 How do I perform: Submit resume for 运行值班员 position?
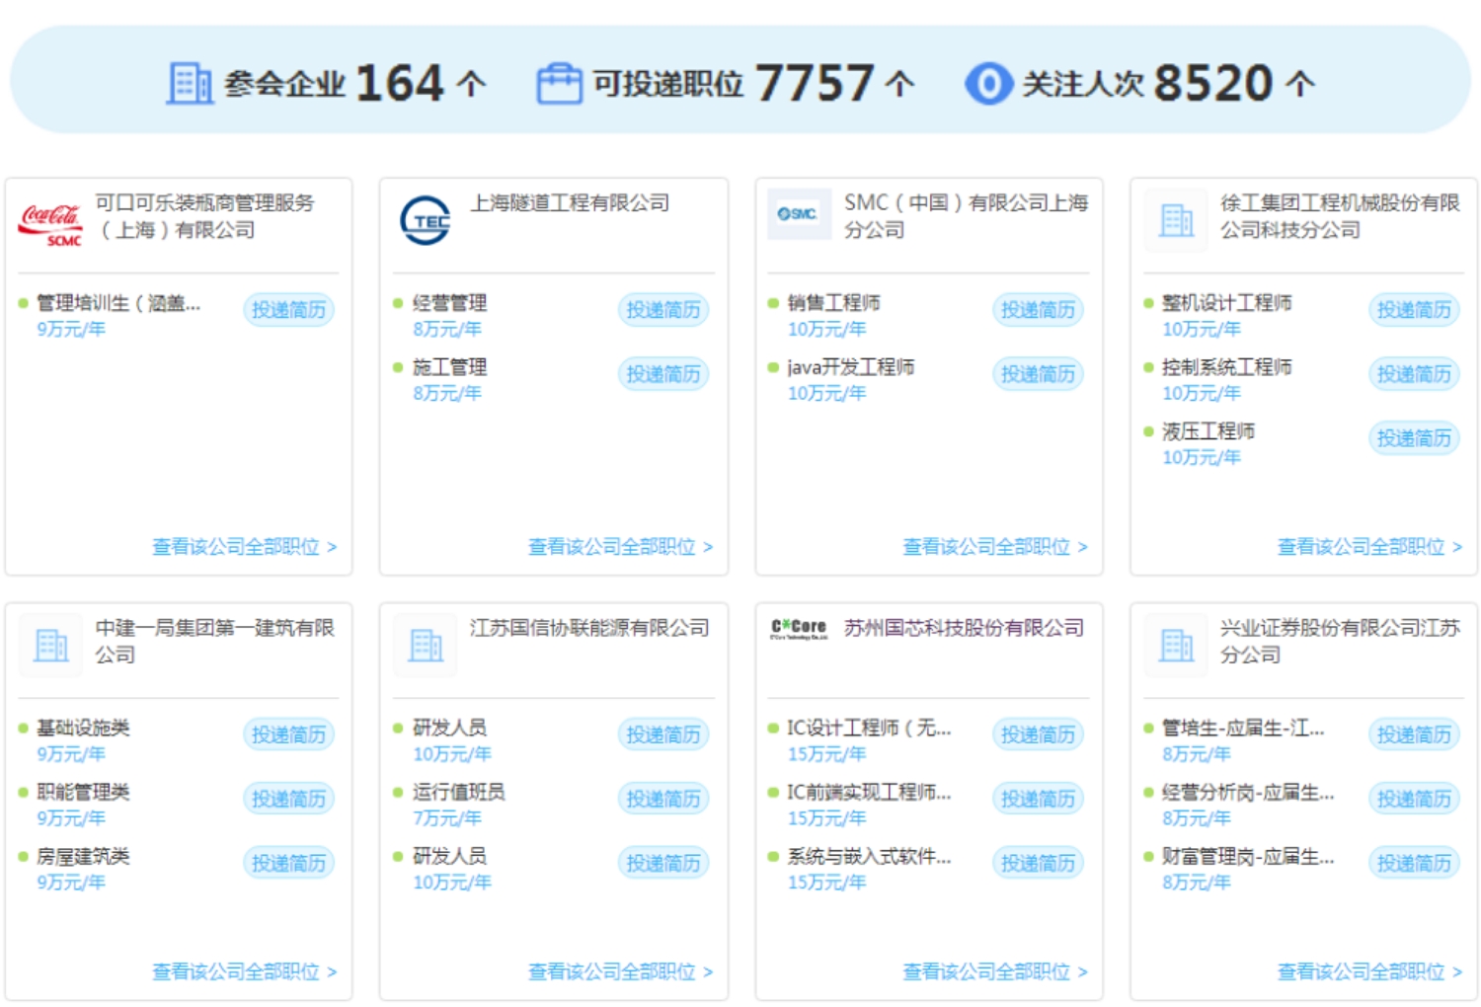click(663, 799)
